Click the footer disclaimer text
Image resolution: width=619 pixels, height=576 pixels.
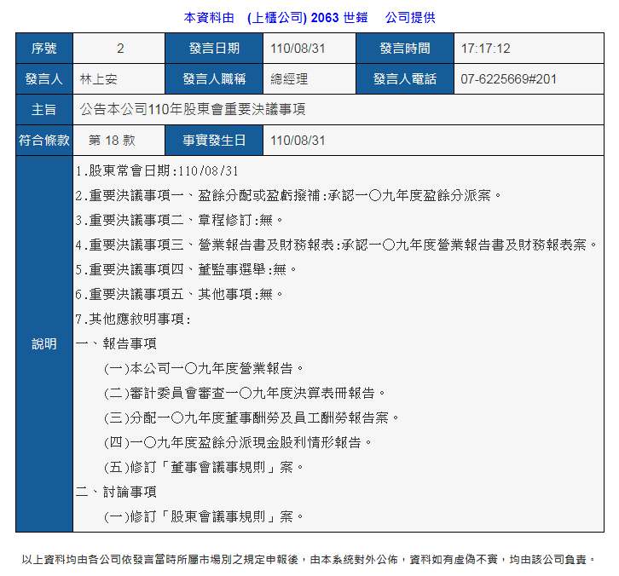[309, 560]
